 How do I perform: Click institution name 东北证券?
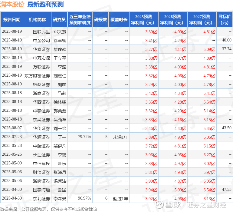click(x=41, y=198)
